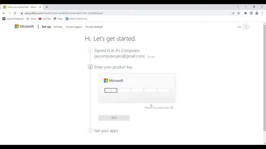266x149 pixels.
Task: Open the 'Where's my product key?' link
Action: (157, 108)
